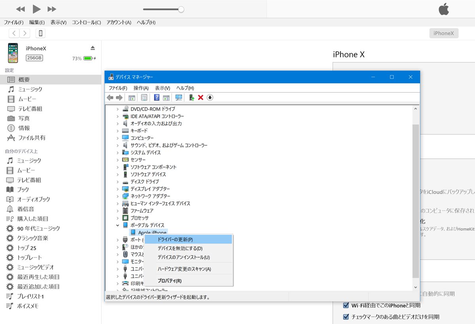The height and width of the screenshot is (324, 475).
Task: Expand ネットワーク アダプター node
Action: coord(118,196)
